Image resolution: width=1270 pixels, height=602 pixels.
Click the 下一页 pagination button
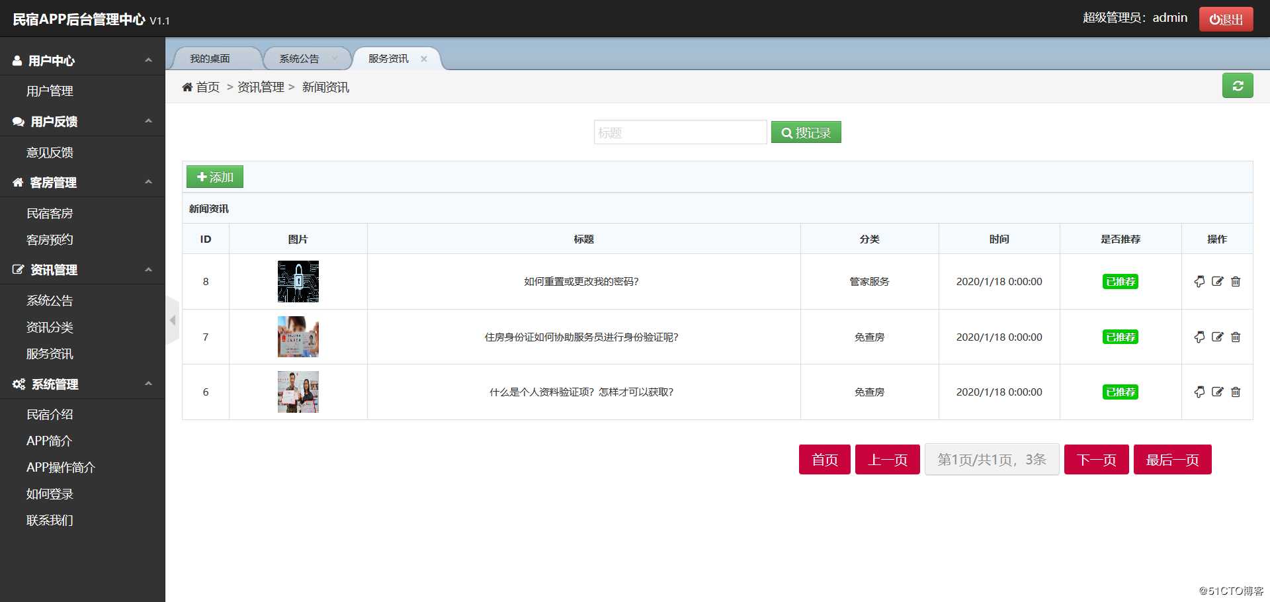coord(1096,460)
